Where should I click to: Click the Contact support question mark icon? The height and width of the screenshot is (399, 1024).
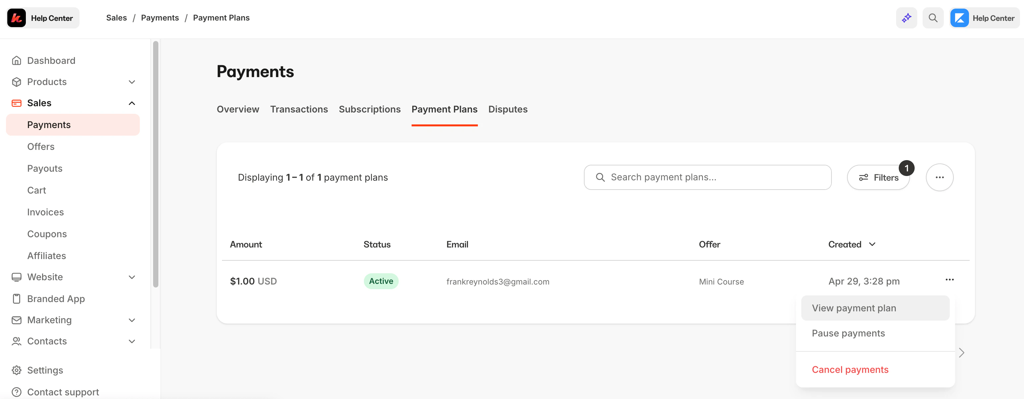tap(16, 392)
